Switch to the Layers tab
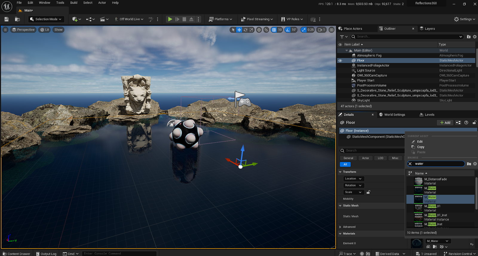Image resolution: width=478 pixels, height=256 pixels. [x=427, y=29]
